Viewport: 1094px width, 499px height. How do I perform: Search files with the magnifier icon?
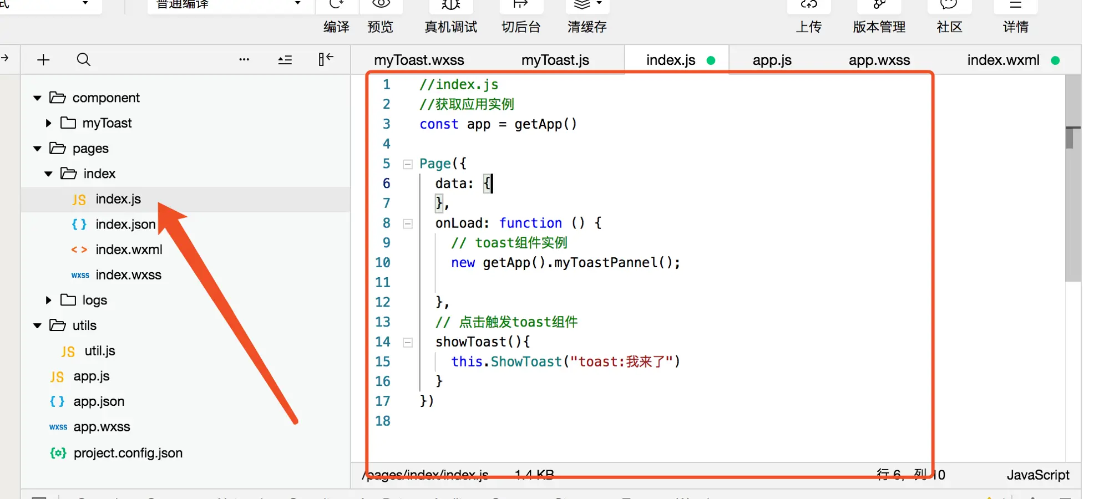[84, 60]
